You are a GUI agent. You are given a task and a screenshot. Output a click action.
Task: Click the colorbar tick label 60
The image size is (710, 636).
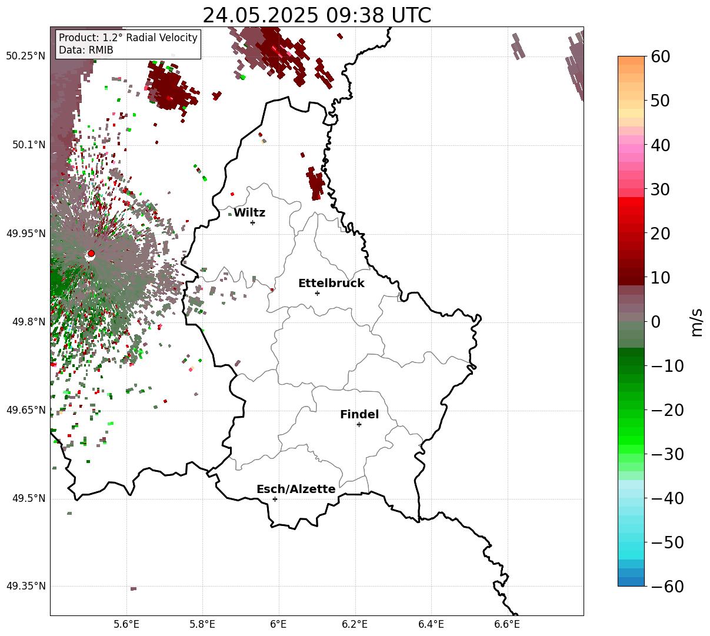pyautogui.click(x=660, y=57)
